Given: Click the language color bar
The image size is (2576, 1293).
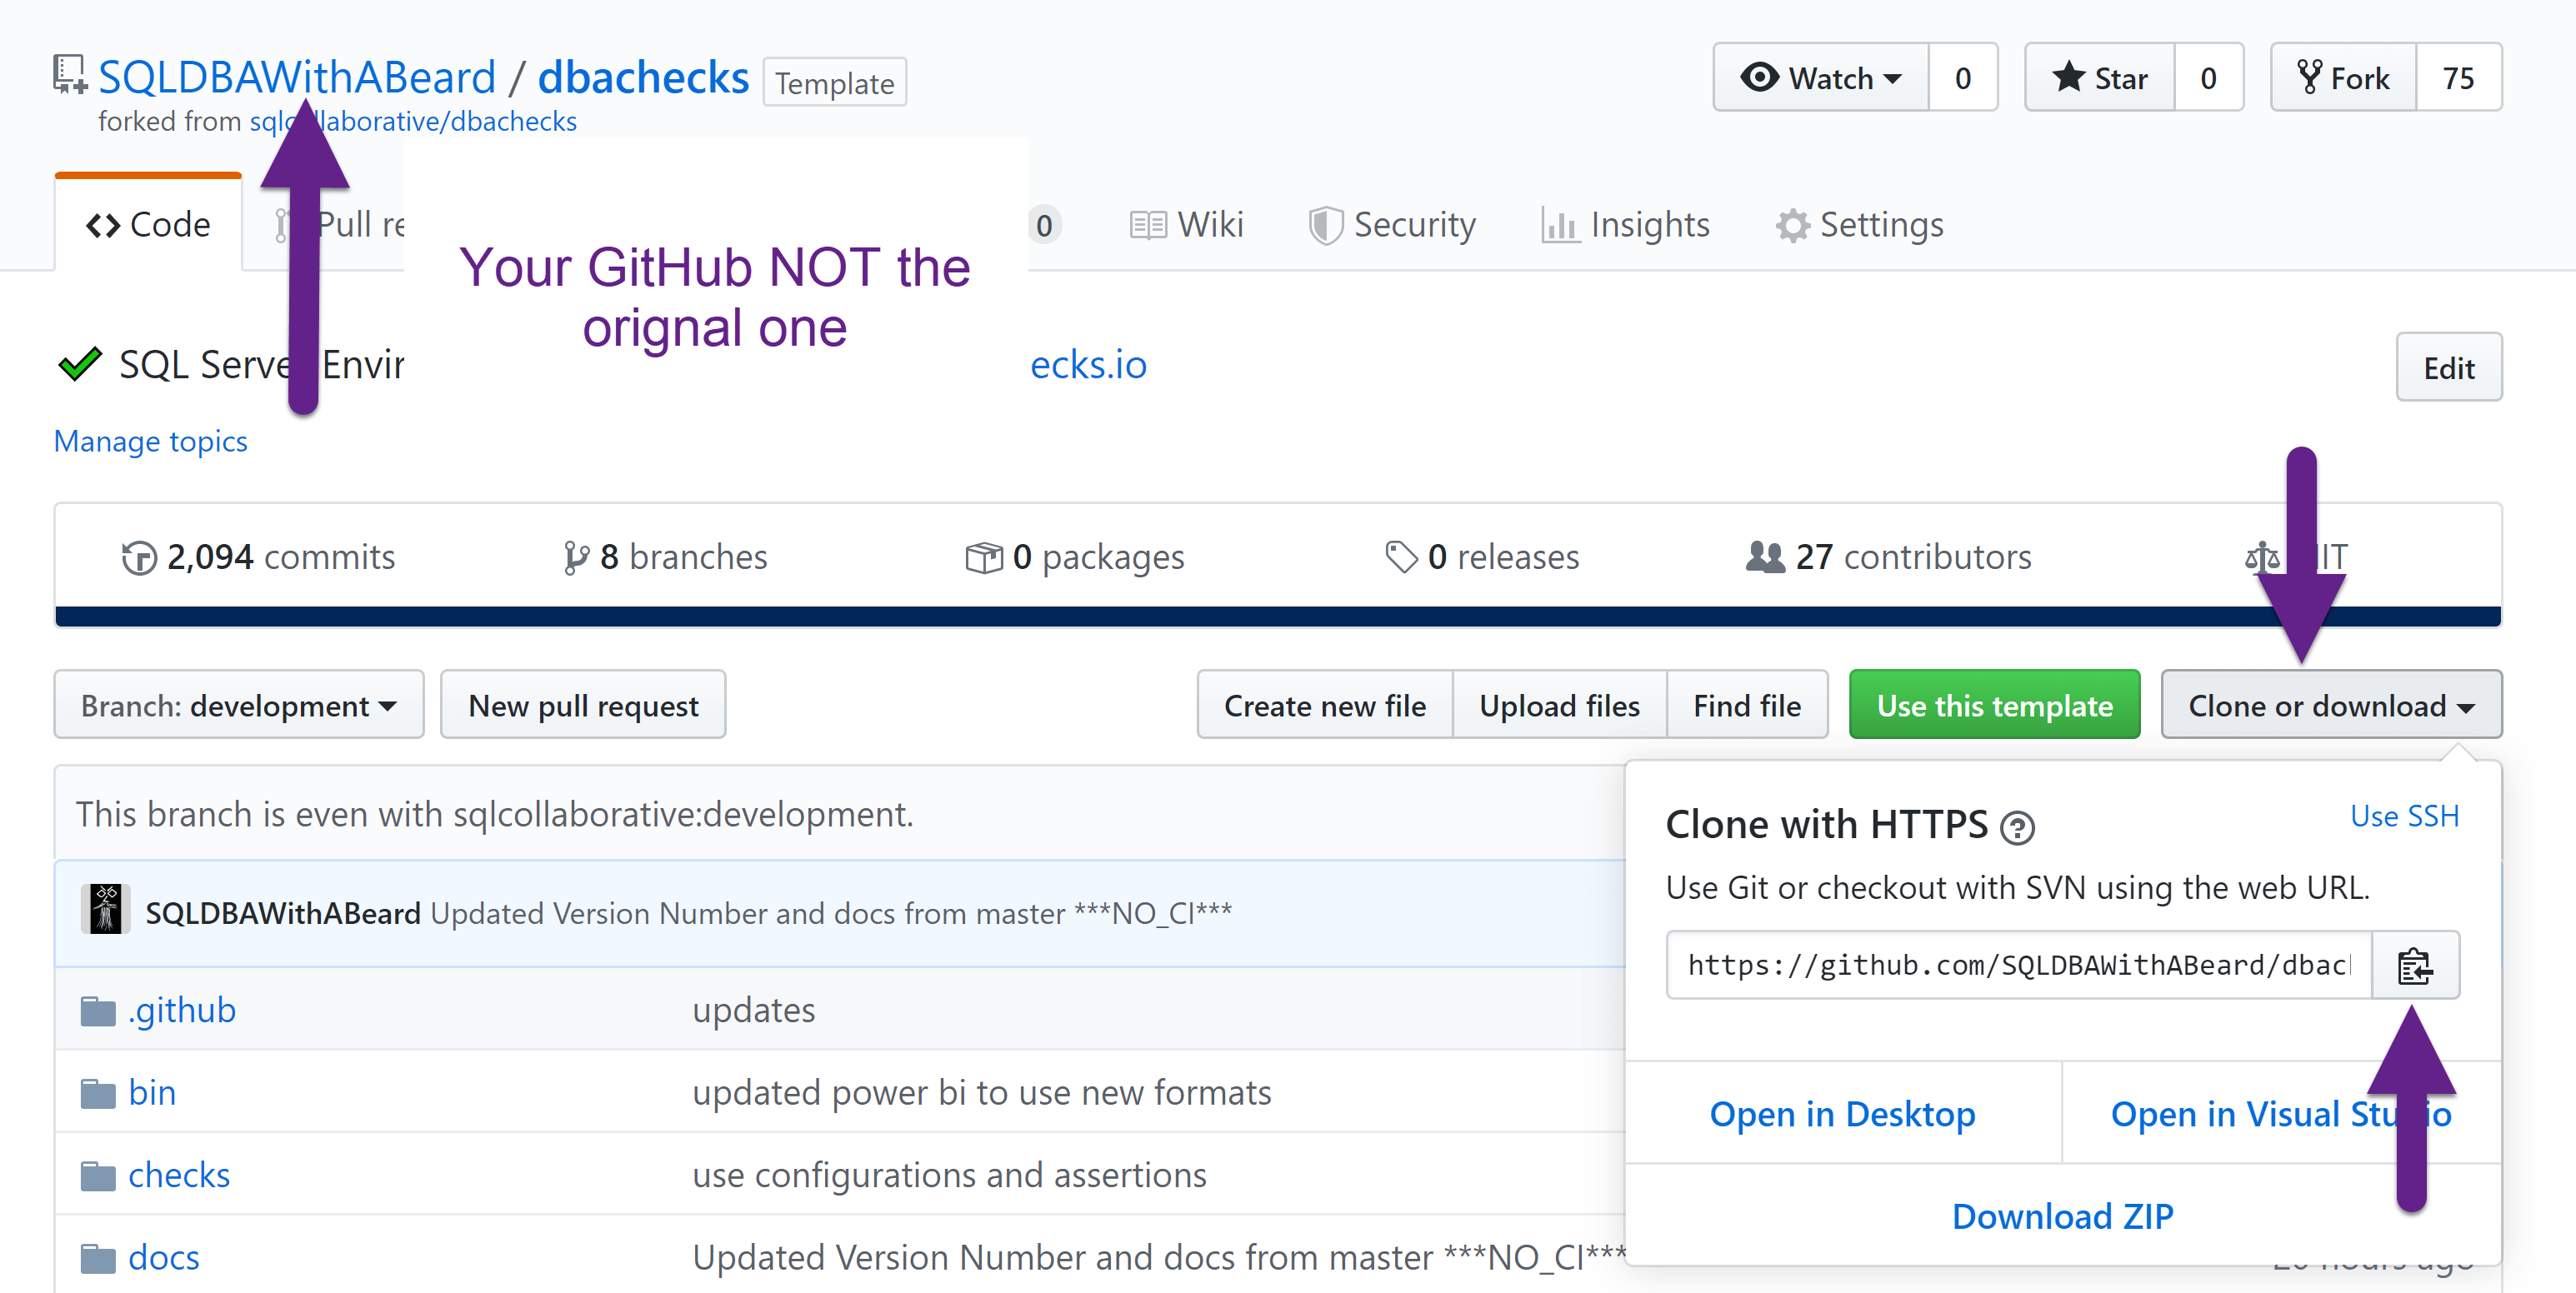Looking at the screenshot, I should click(1278, 616).
